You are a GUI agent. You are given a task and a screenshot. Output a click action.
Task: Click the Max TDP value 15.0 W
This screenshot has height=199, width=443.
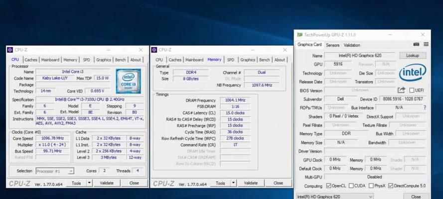click(x=102, y=79)
